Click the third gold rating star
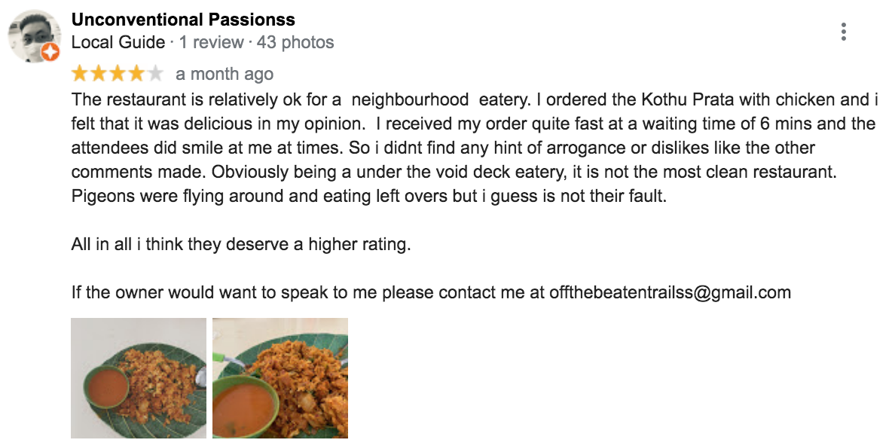The height and width of the screenshot is (446, 892). 118,73
